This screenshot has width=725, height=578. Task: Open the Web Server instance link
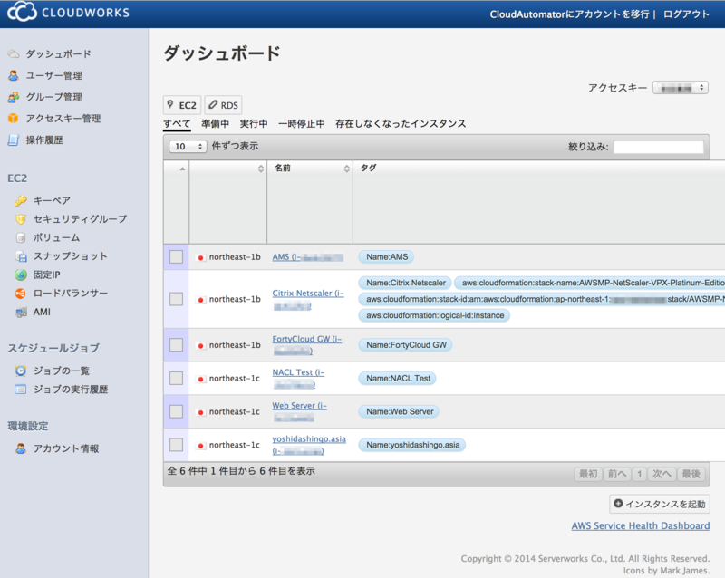pyautogui.click(x=300, y=411)
